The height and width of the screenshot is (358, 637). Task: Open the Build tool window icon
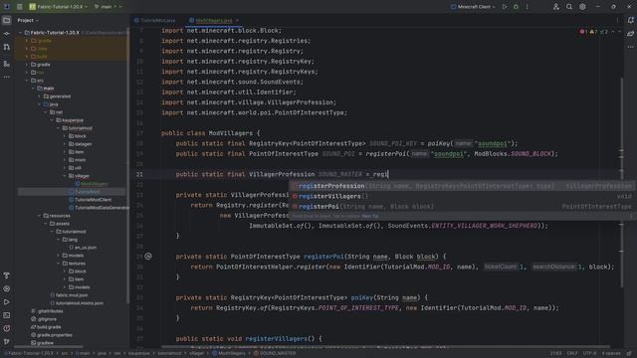tap(7, 275)
